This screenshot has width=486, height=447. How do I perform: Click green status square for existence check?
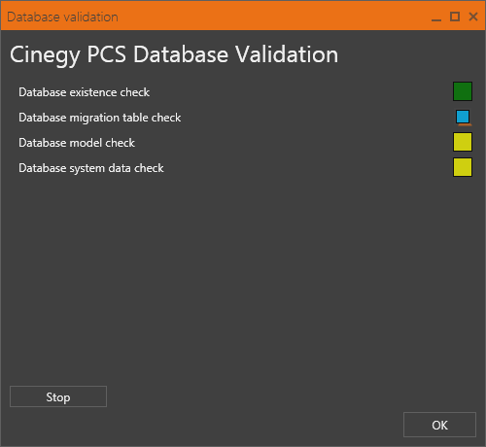coord(463,91)
